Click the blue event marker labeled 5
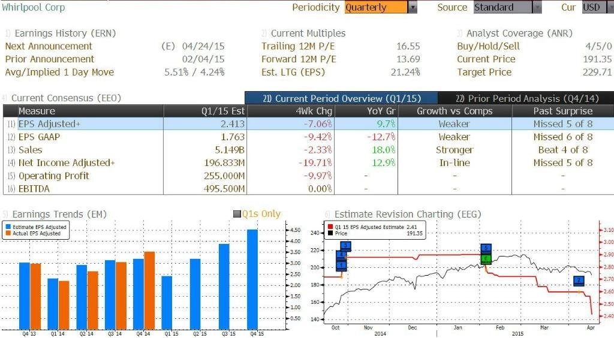614x338 pixels. coord(486,248)
